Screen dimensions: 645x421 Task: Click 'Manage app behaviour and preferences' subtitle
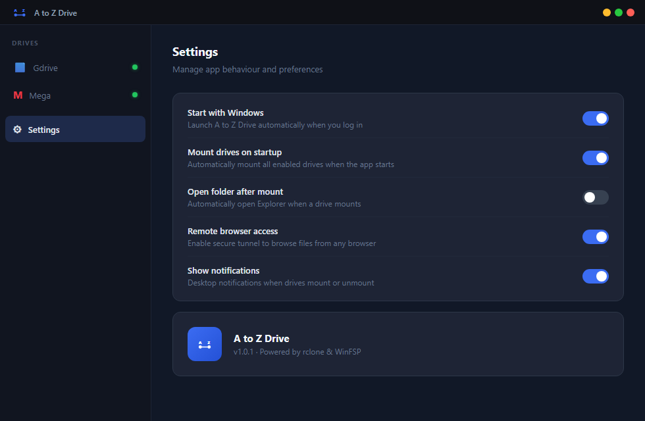pyautogui.click(x=247, y=70)
